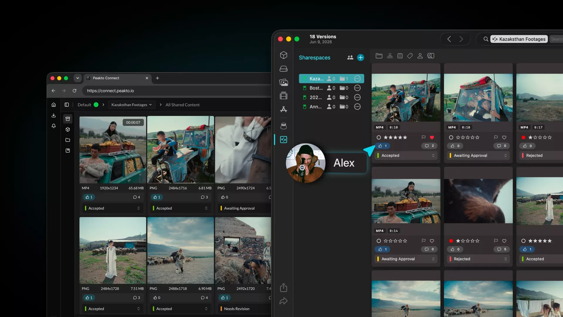Screen dimensions: 563x317
Task: Toggle flag on the Accepted boy tractor video
Action: point(423,137)
